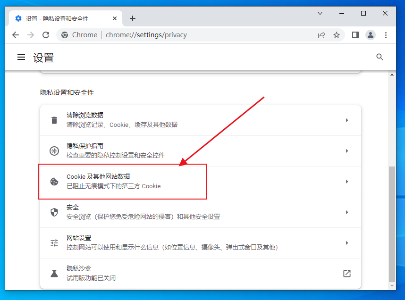Click the vertical scrollbar thumb
The image size is (405, 300).
(x=392, y=225)
